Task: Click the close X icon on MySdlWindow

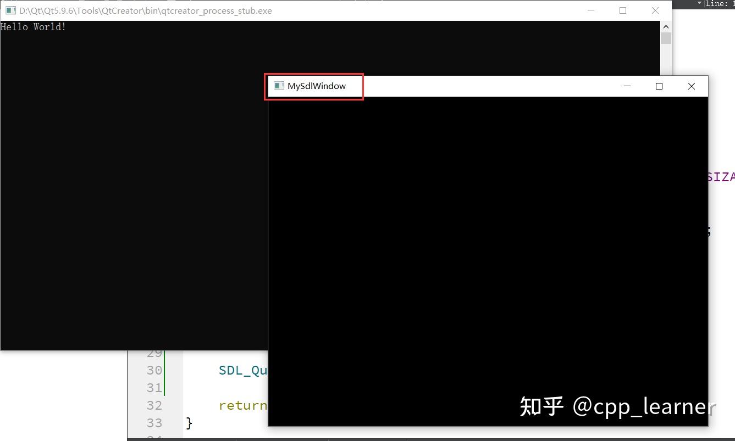Action: tap(691, 86)
